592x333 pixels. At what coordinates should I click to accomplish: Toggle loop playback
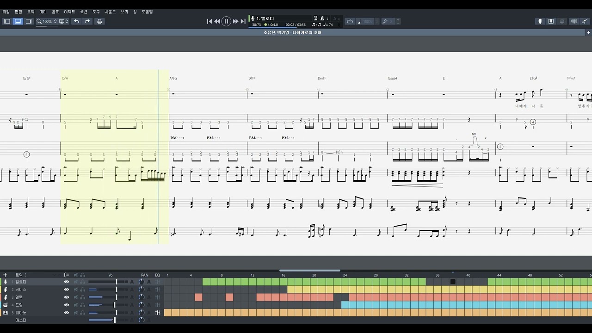tap(350, 21)
